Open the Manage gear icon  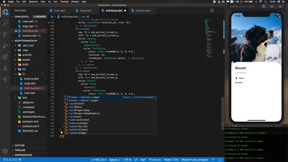click(x=5, y=151)
